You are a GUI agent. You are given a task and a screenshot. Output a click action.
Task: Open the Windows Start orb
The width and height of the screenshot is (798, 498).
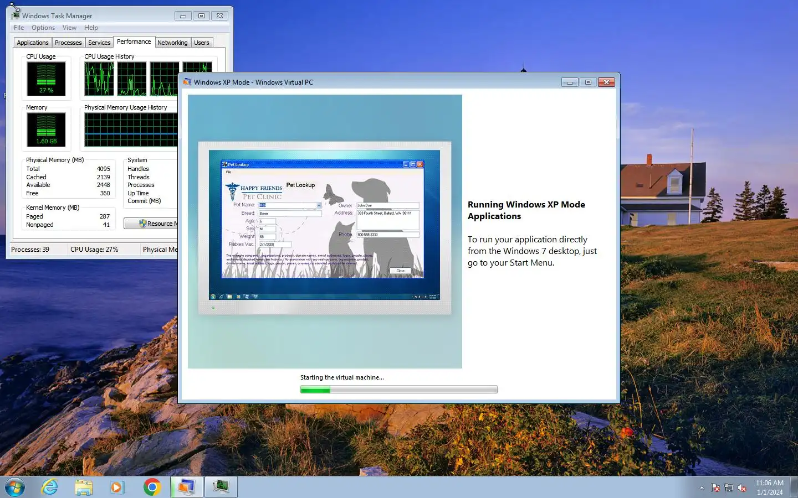(x=15, y=487)
